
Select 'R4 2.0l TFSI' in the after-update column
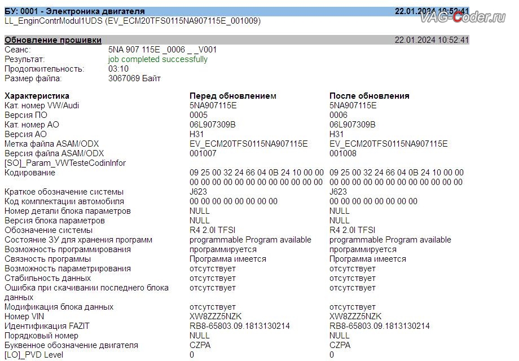coord(352,230)
